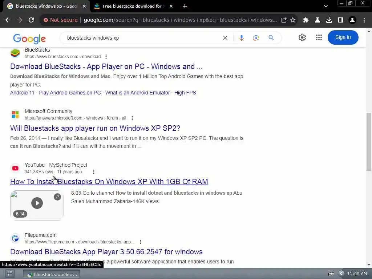Play the 6:14 video thumbnail
The height and width of the screenshot is (279, 372).
pos(37,203)
